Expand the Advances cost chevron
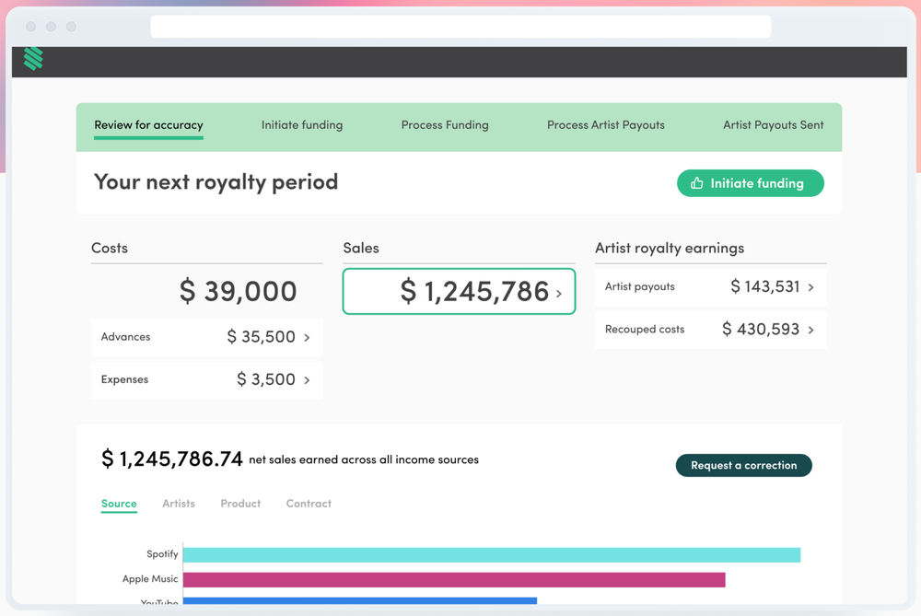921x616 pixels. (308, 338)
